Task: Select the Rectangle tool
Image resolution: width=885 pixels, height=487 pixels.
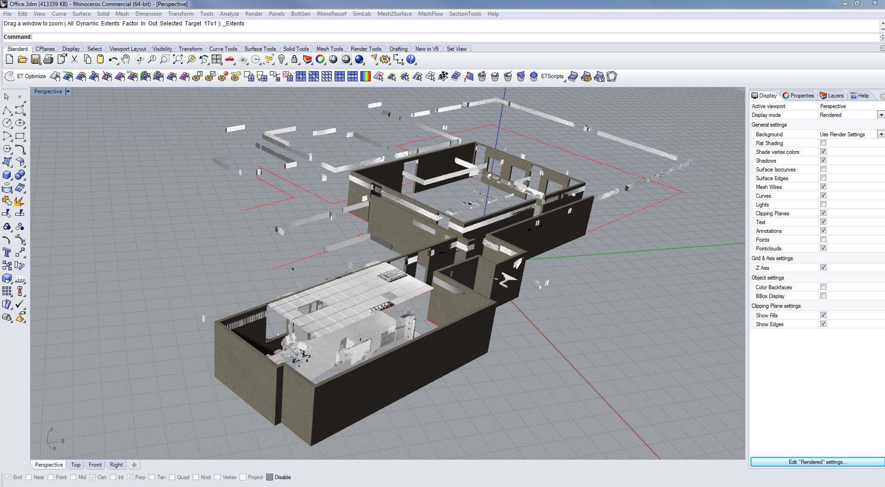Action: tap(20, 136)
